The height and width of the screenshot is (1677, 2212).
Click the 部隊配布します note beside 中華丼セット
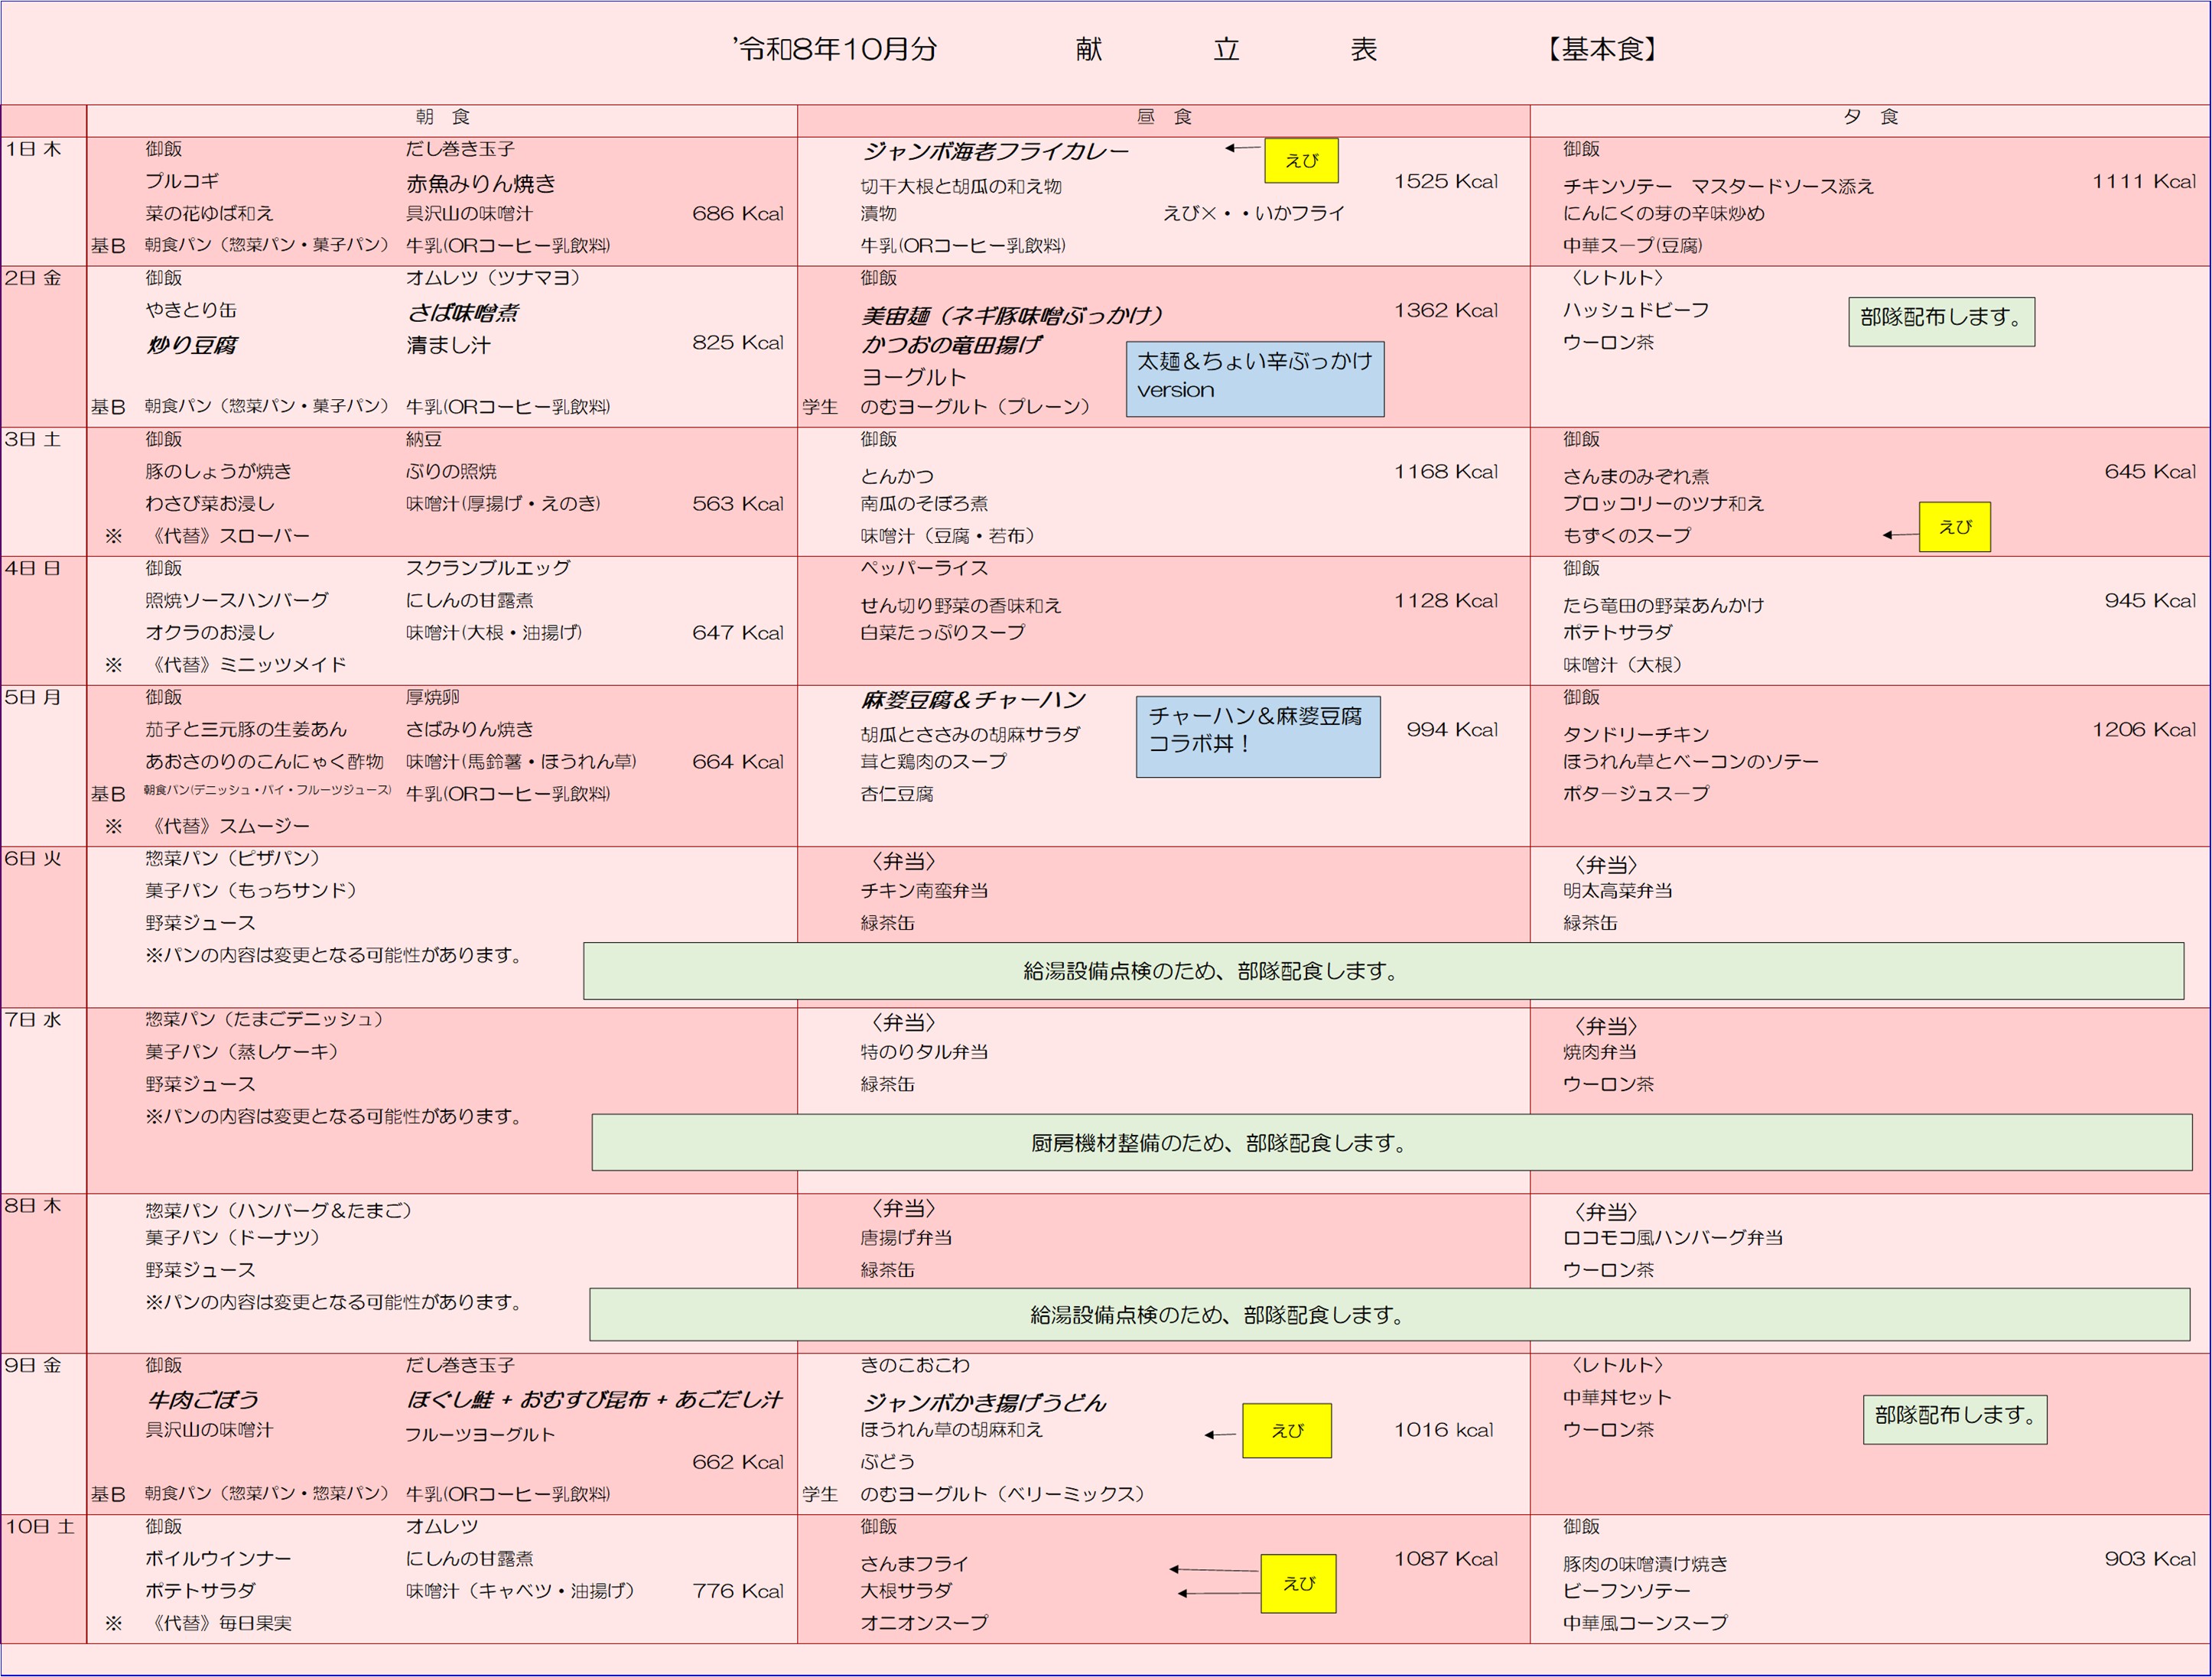pyautogui.click(x=1955, y=1420)
